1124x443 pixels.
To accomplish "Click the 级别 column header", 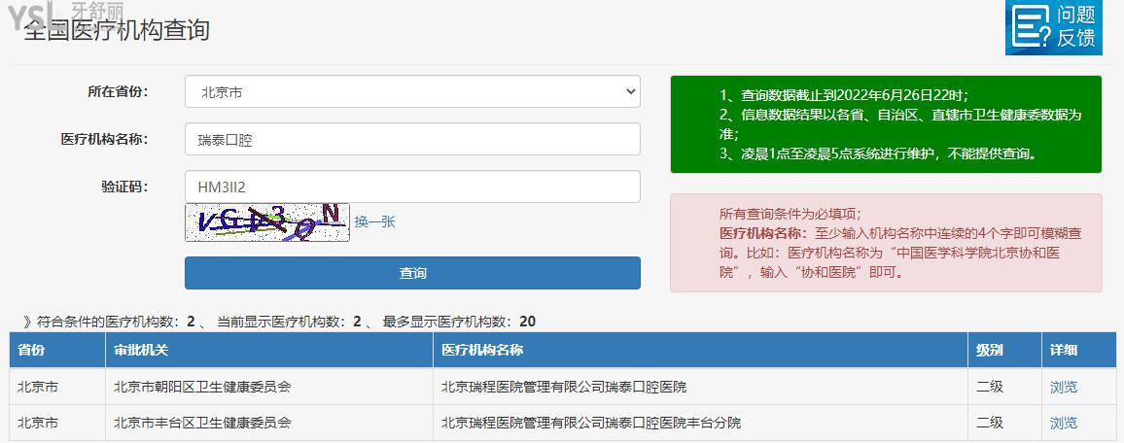I will [1004, 350].
